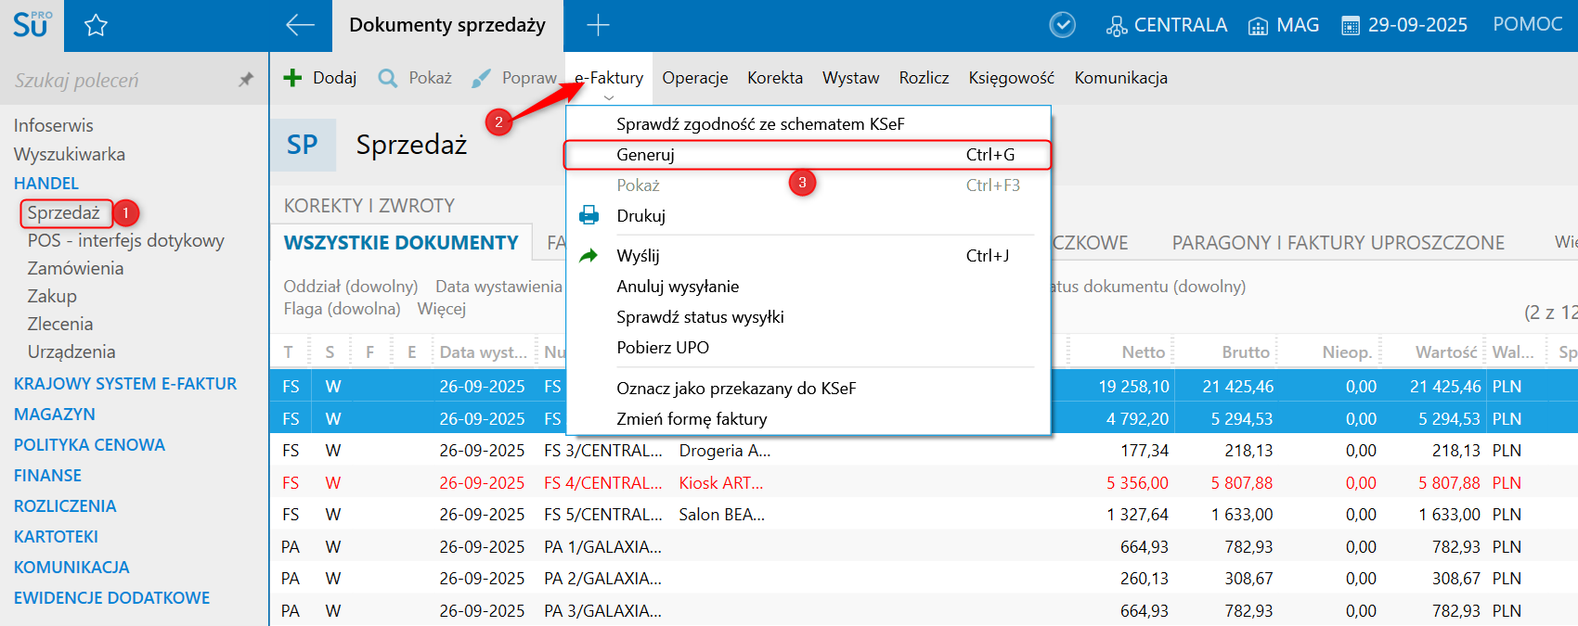The image size is (1578, 626).
Task: Select Generuj from the e-Faktury menu
Action: [x=645, y=155]
